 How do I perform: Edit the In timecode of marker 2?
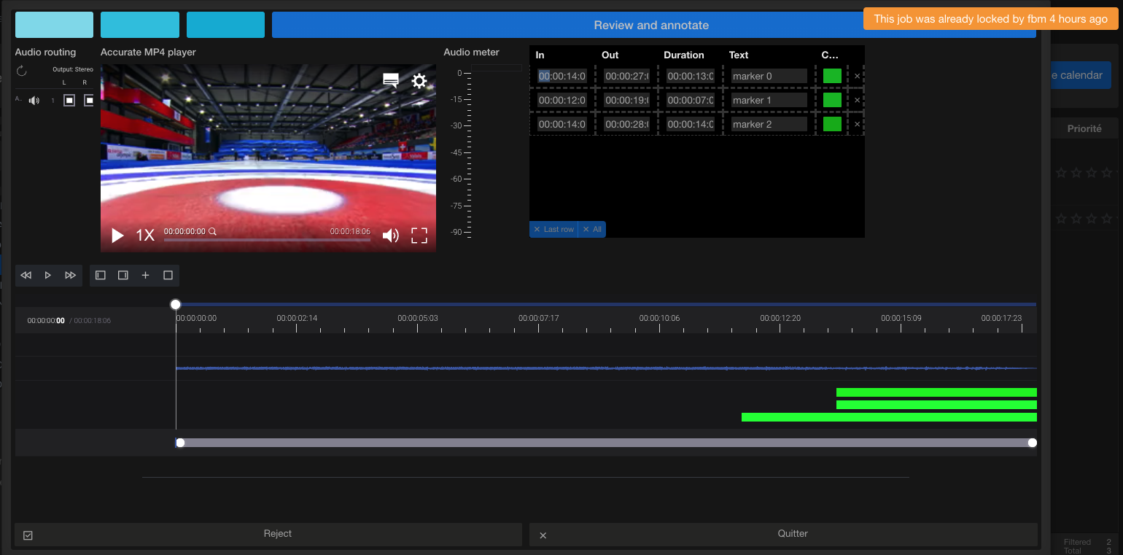[562, 124]
